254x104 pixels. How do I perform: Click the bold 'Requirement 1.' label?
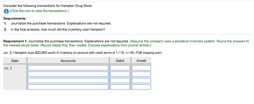click(15, 41)
